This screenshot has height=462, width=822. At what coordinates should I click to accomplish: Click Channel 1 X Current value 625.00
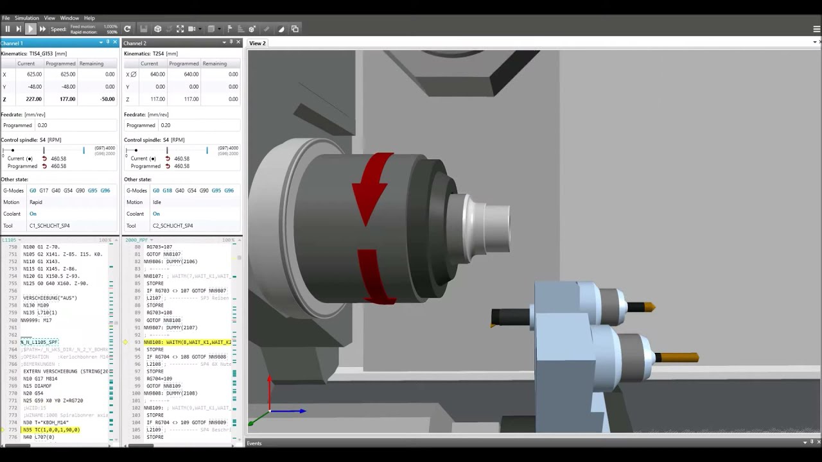tap(34, 74)
